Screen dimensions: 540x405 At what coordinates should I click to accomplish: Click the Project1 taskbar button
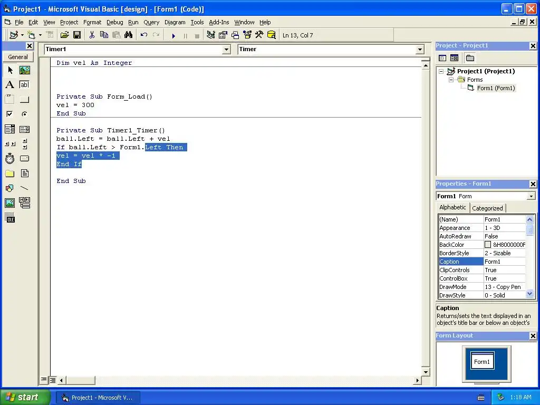(x=98, y=398)
